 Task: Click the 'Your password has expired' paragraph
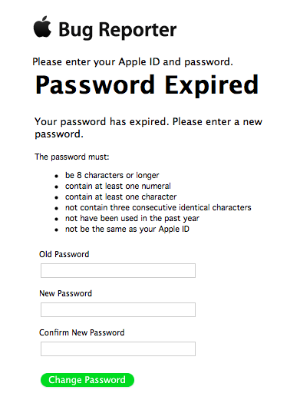coord(148,127)
